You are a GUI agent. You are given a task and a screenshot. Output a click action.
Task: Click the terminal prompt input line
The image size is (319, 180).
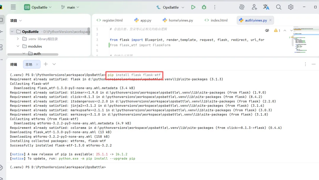58,167
